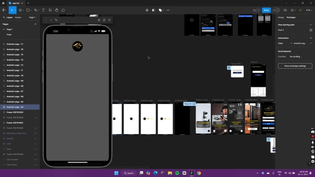Screen dimensions: 315x177
Task: Switch to the Design tab
Action: tap(281, 17)
